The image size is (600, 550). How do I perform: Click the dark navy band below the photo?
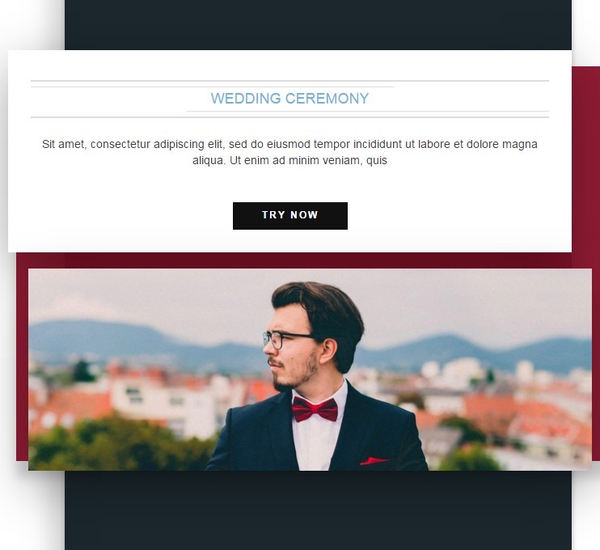point(318,511)
